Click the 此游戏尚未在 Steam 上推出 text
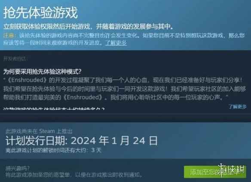251x182 pixels. pos(39,131)
